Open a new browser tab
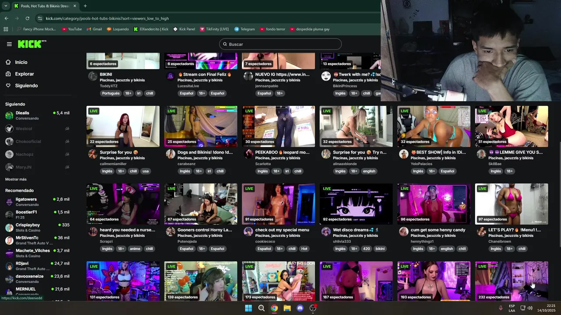The height and width of the screenshot is (315, 561). tap(85, 6)
